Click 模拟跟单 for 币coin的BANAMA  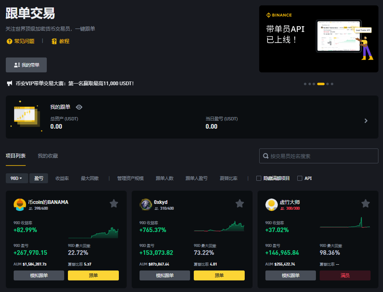coord(39,275)
